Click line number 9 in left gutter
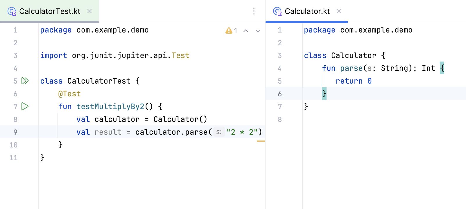The width and height of the screenshot is (466, 209). 15,132
